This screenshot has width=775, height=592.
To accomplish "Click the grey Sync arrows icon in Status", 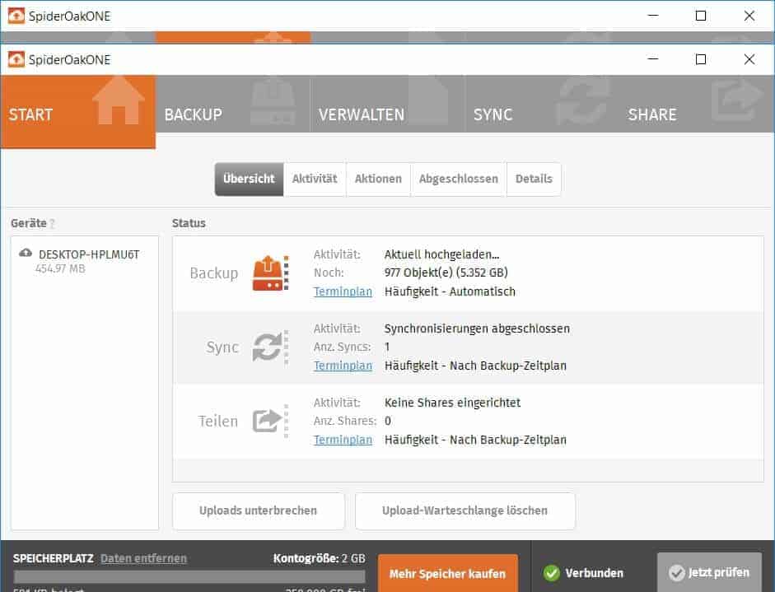I will tap(270, 347).
